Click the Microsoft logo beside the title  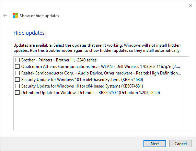click(15, 15)
